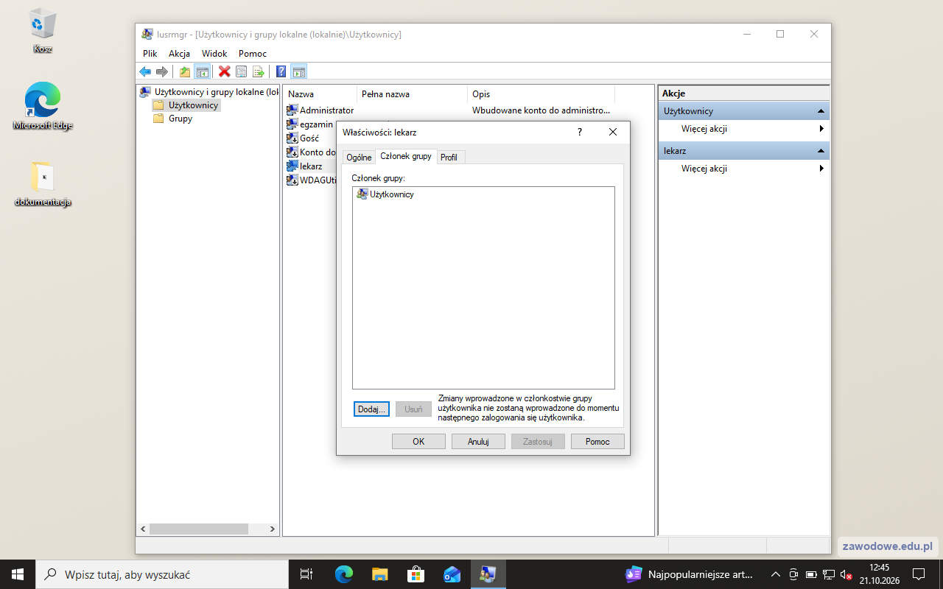Click the Back arrow in the toolbar
The image size is (943, 589).
tap(145, 71)
